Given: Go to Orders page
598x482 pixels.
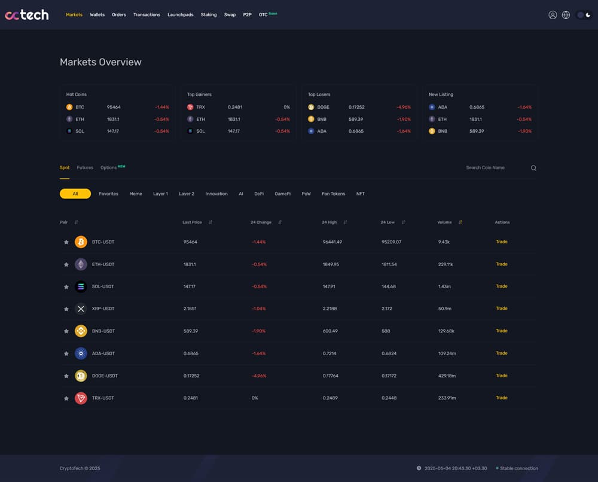Looking at the screenshot, I should click(x=119, y=15).
